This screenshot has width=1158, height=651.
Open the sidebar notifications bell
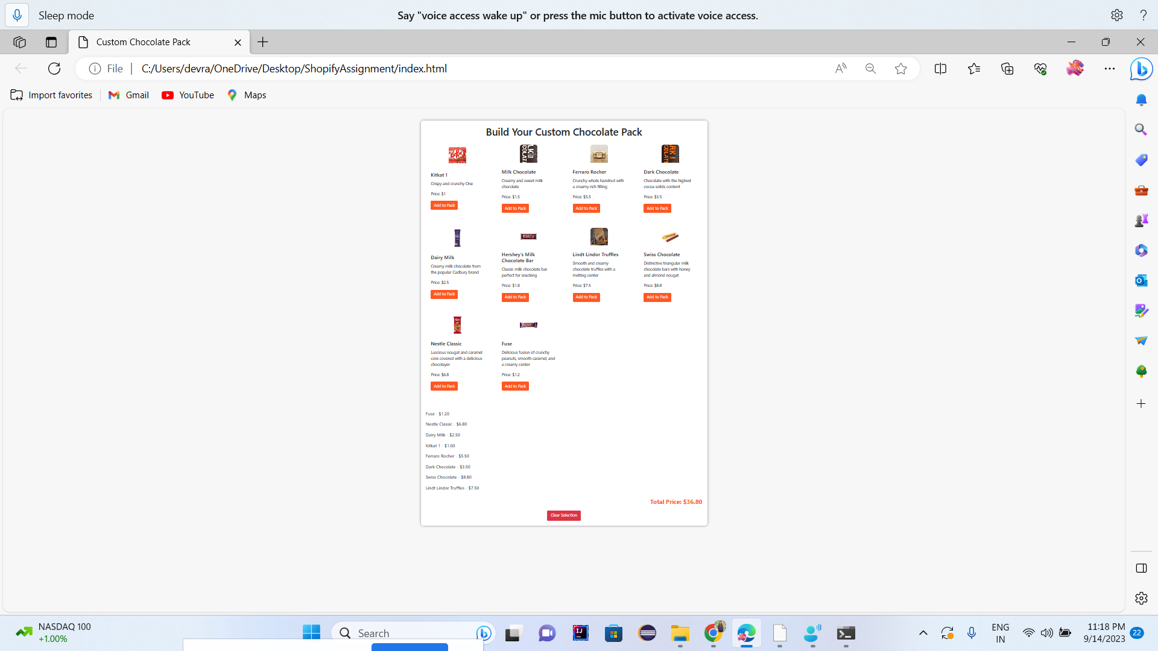[1141, 99]
